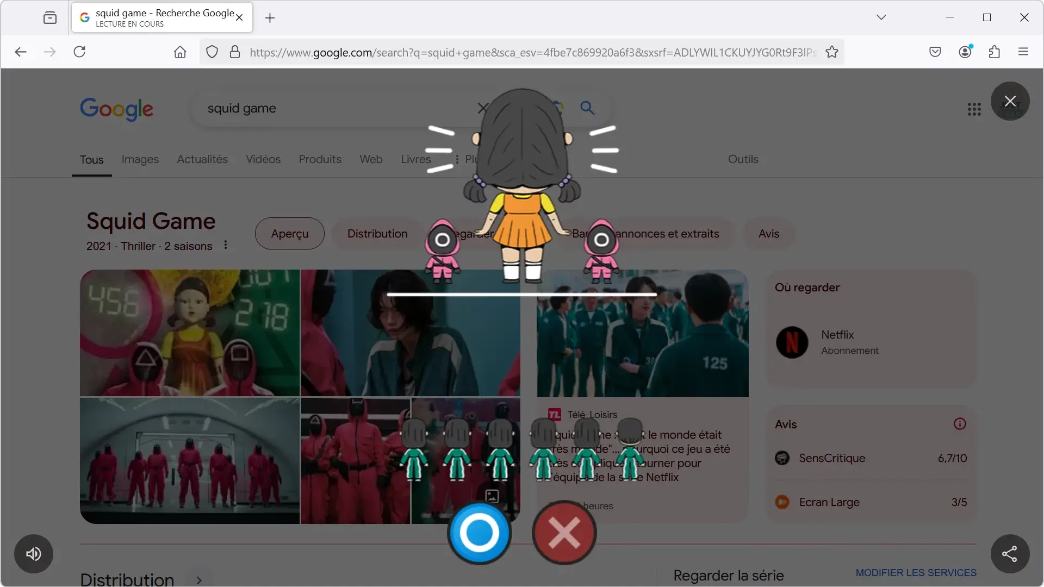
Task: Select the Distribution chip
Action: coord(377,234)
